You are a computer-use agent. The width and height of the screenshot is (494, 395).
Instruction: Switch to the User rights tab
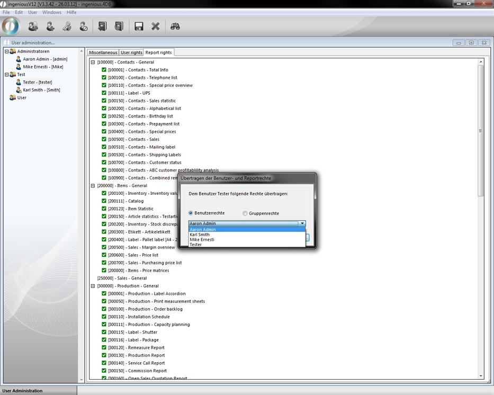(x=131, y=52)
